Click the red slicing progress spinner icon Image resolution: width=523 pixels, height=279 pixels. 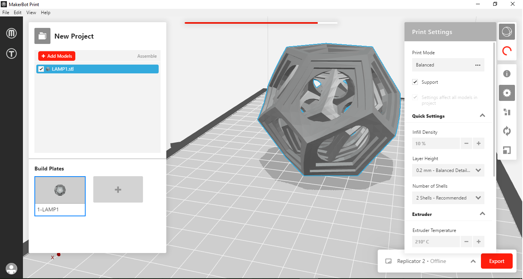pyautogui.click(x=507, y=50)
